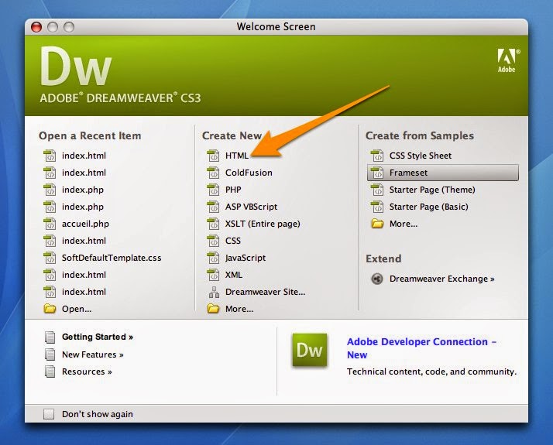Click the small green Dw thumbnail

point(310,351)
